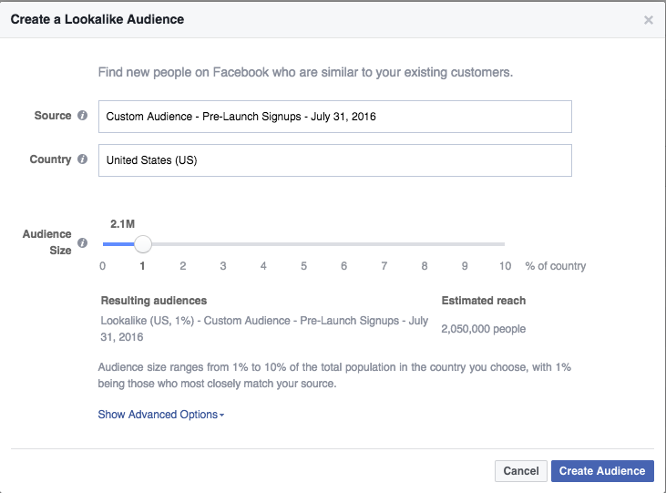666x493 pixels.
Task: Select the 3 label under the slider
Action: coord(223,266)
